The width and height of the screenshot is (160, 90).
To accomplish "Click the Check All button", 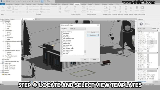I will (93, 32).
